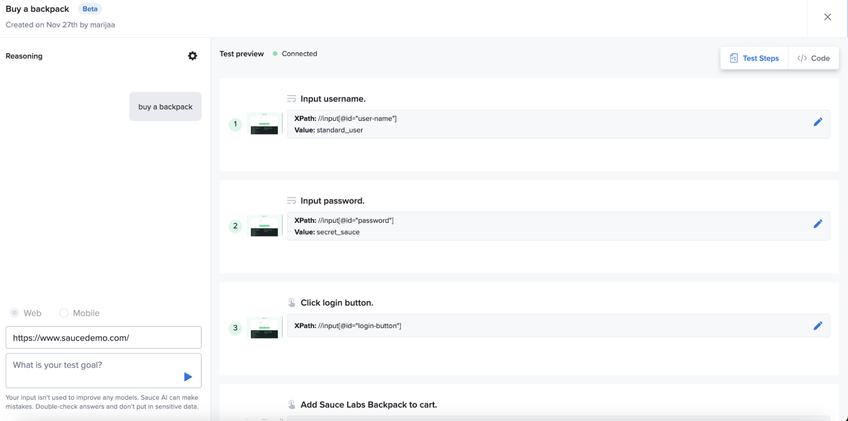Click the code brackets icon in Code tab
The image size is (848, 421).
[x=802, y=58]
